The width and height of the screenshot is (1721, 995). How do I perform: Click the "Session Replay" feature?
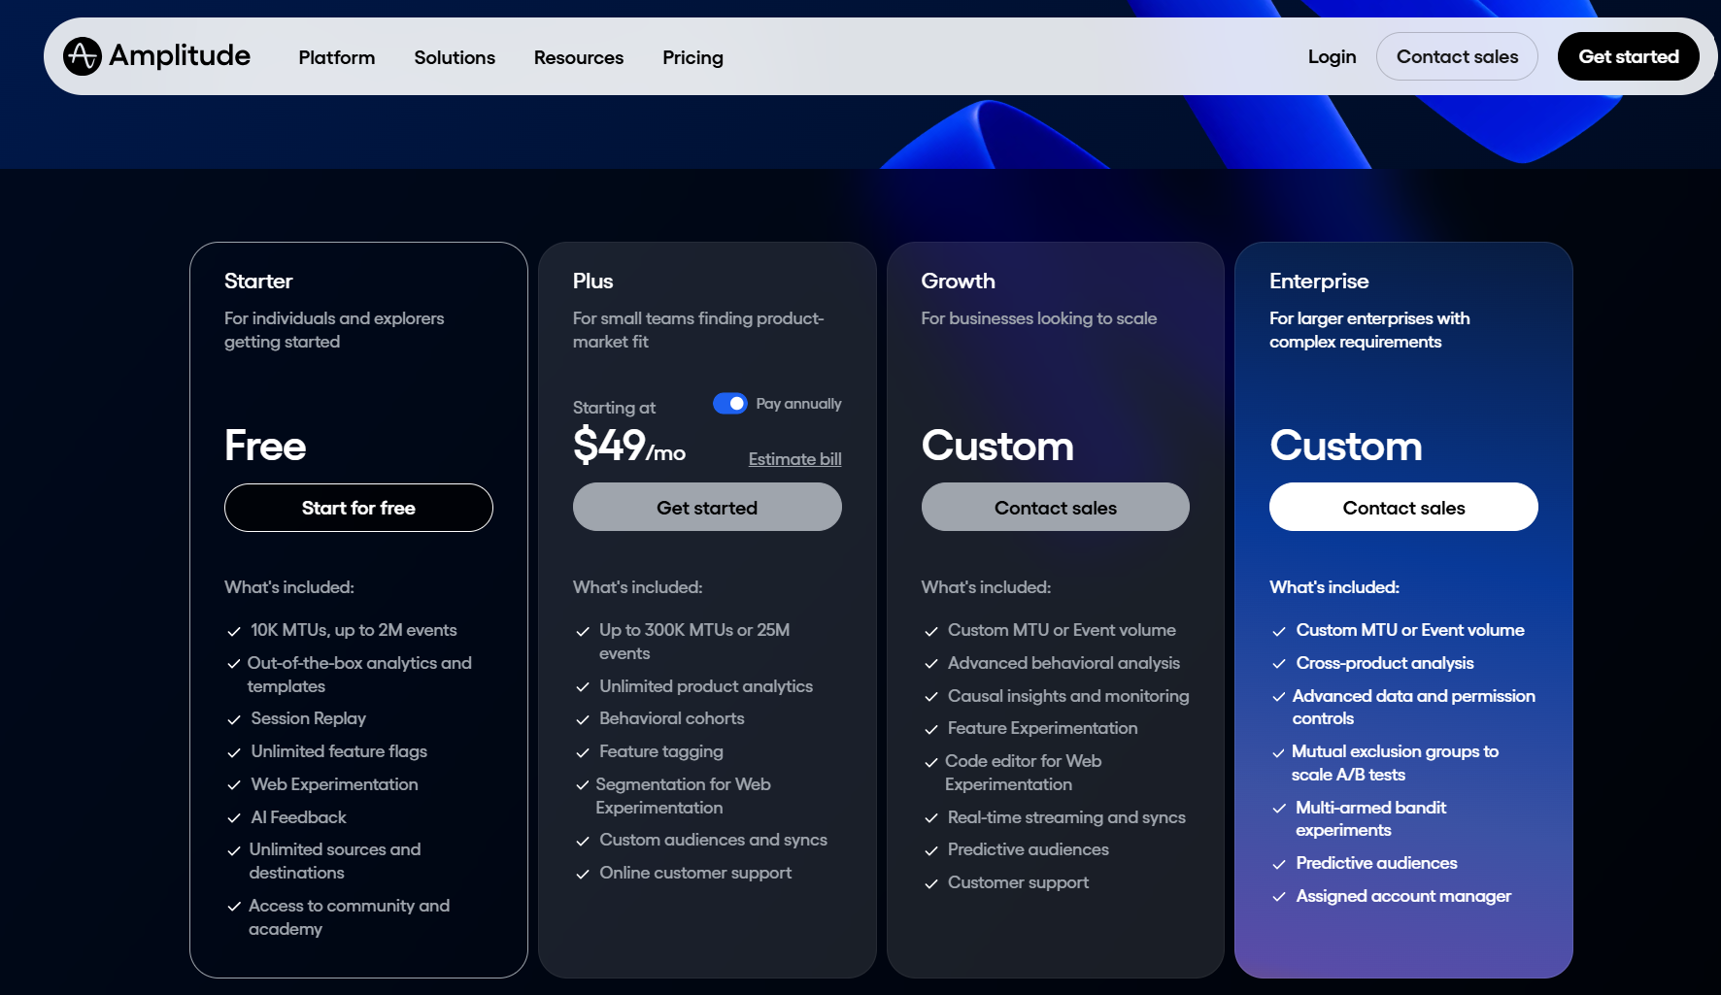point(308,718)
